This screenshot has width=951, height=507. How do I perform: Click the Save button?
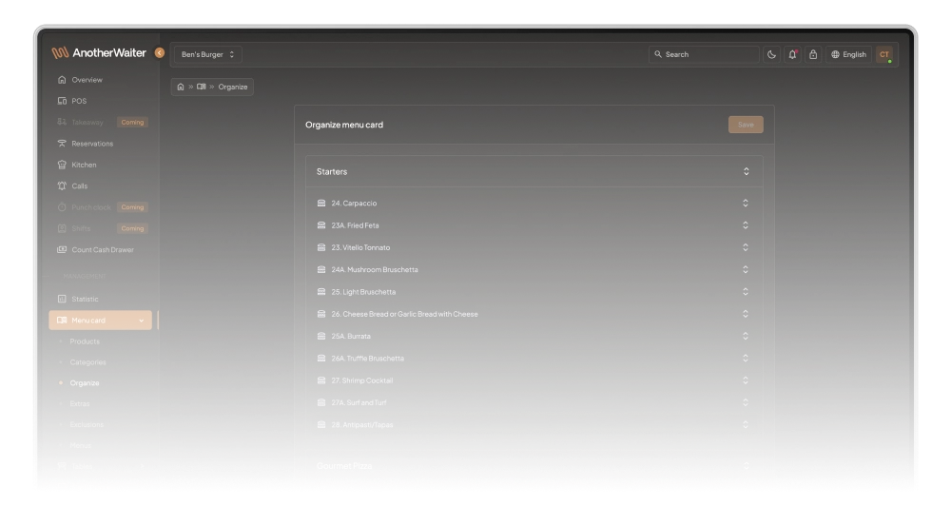pos(746,125)
